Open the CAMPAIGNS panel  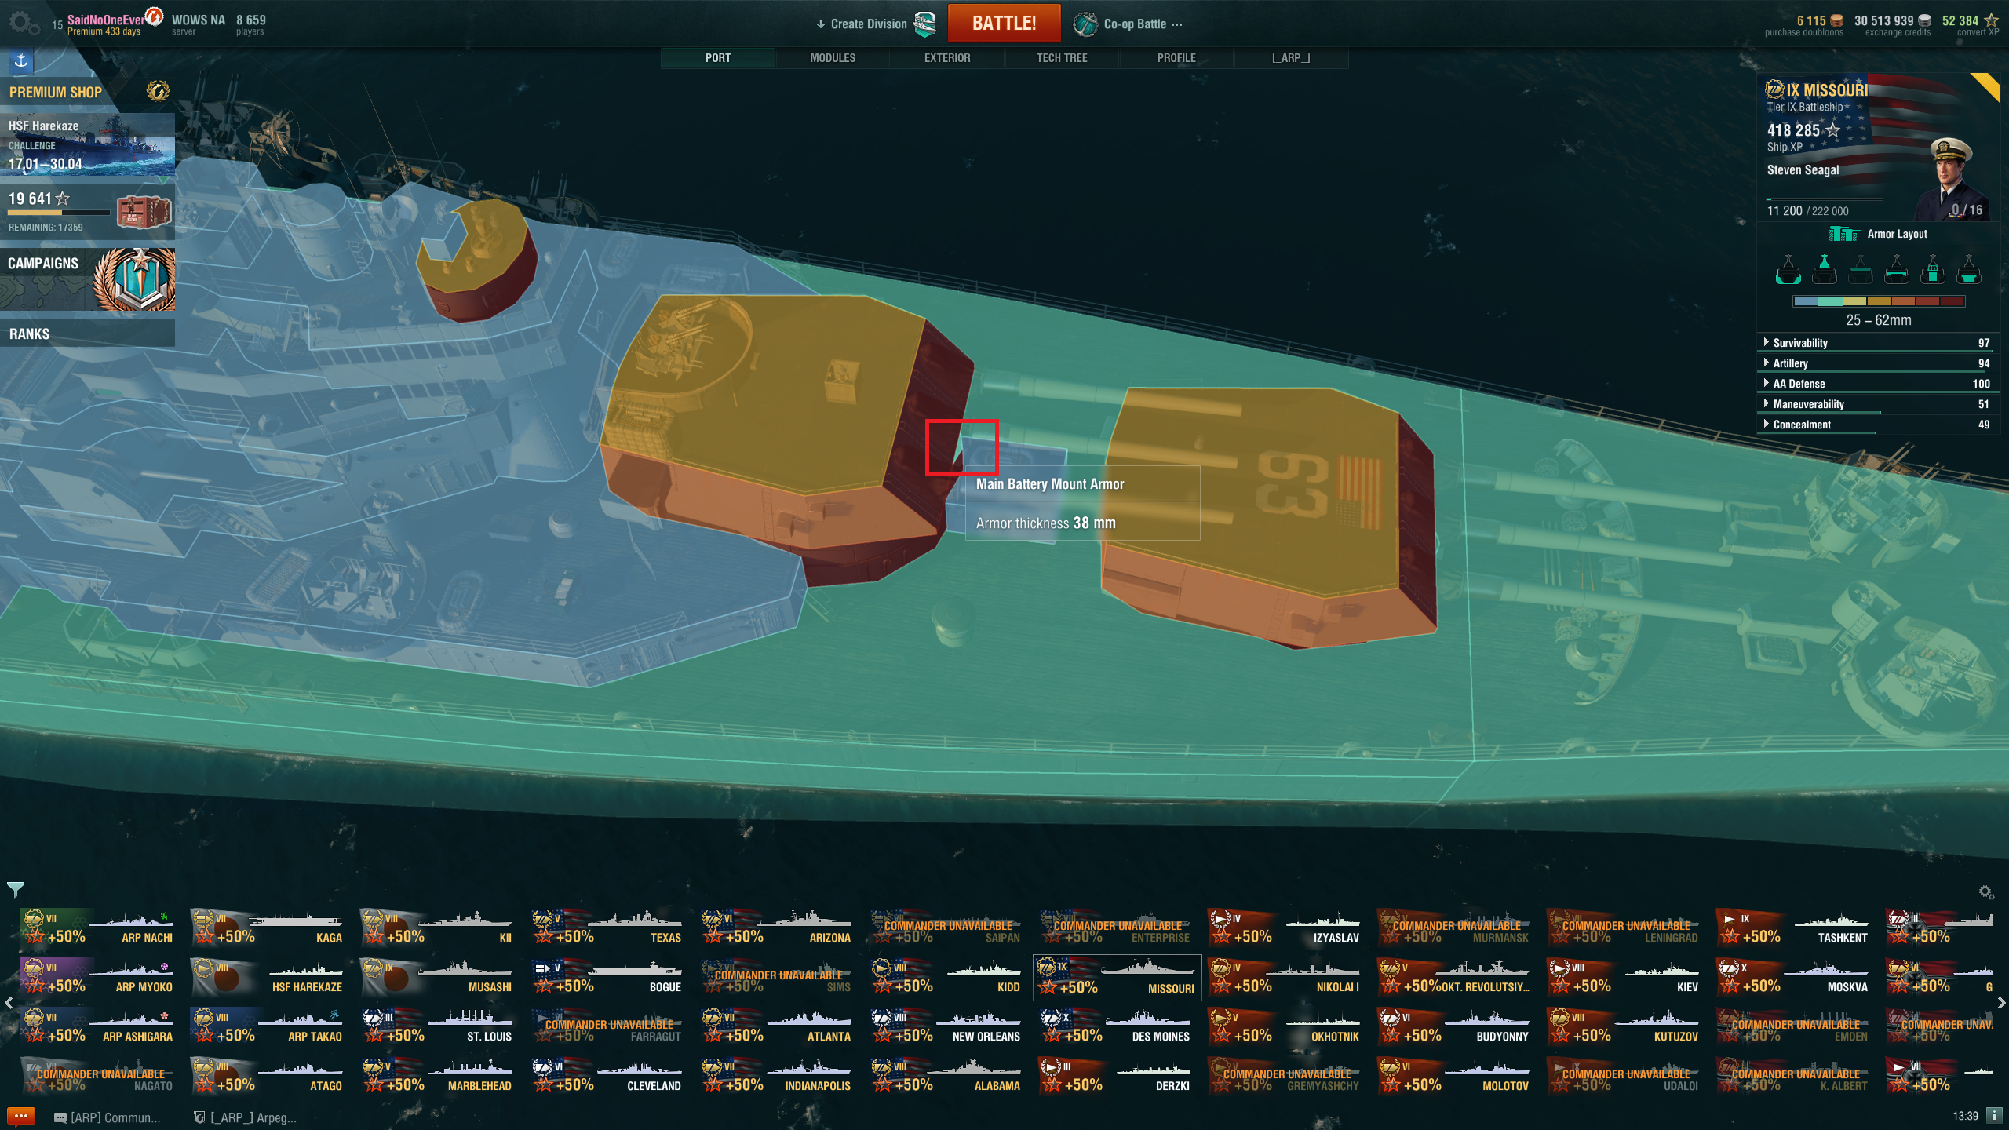click(87, 279)
